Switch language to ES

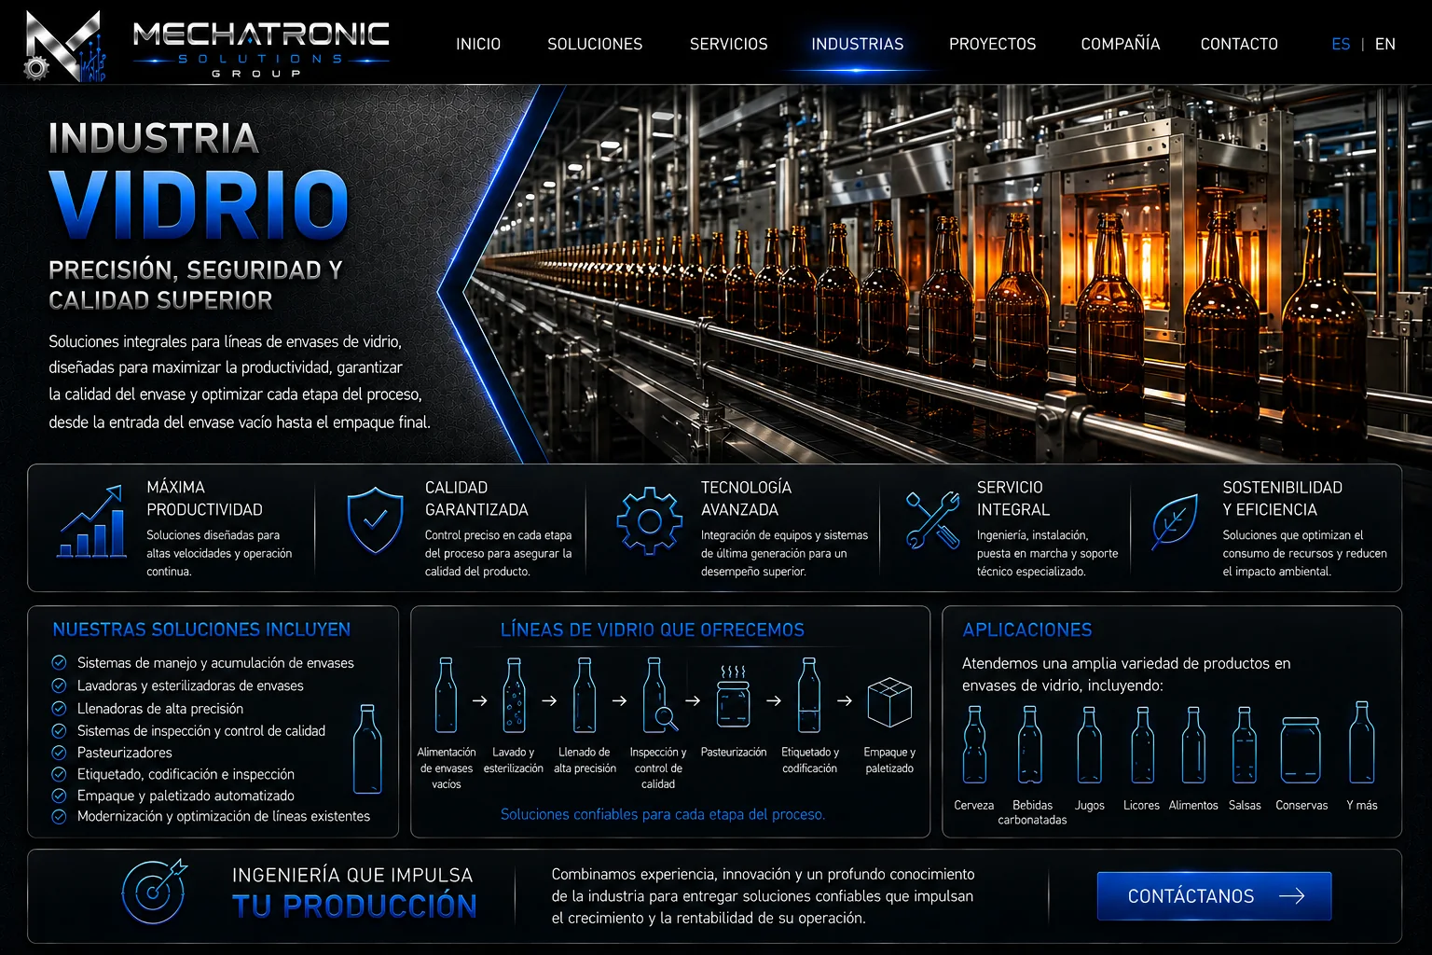point(1341,44)
